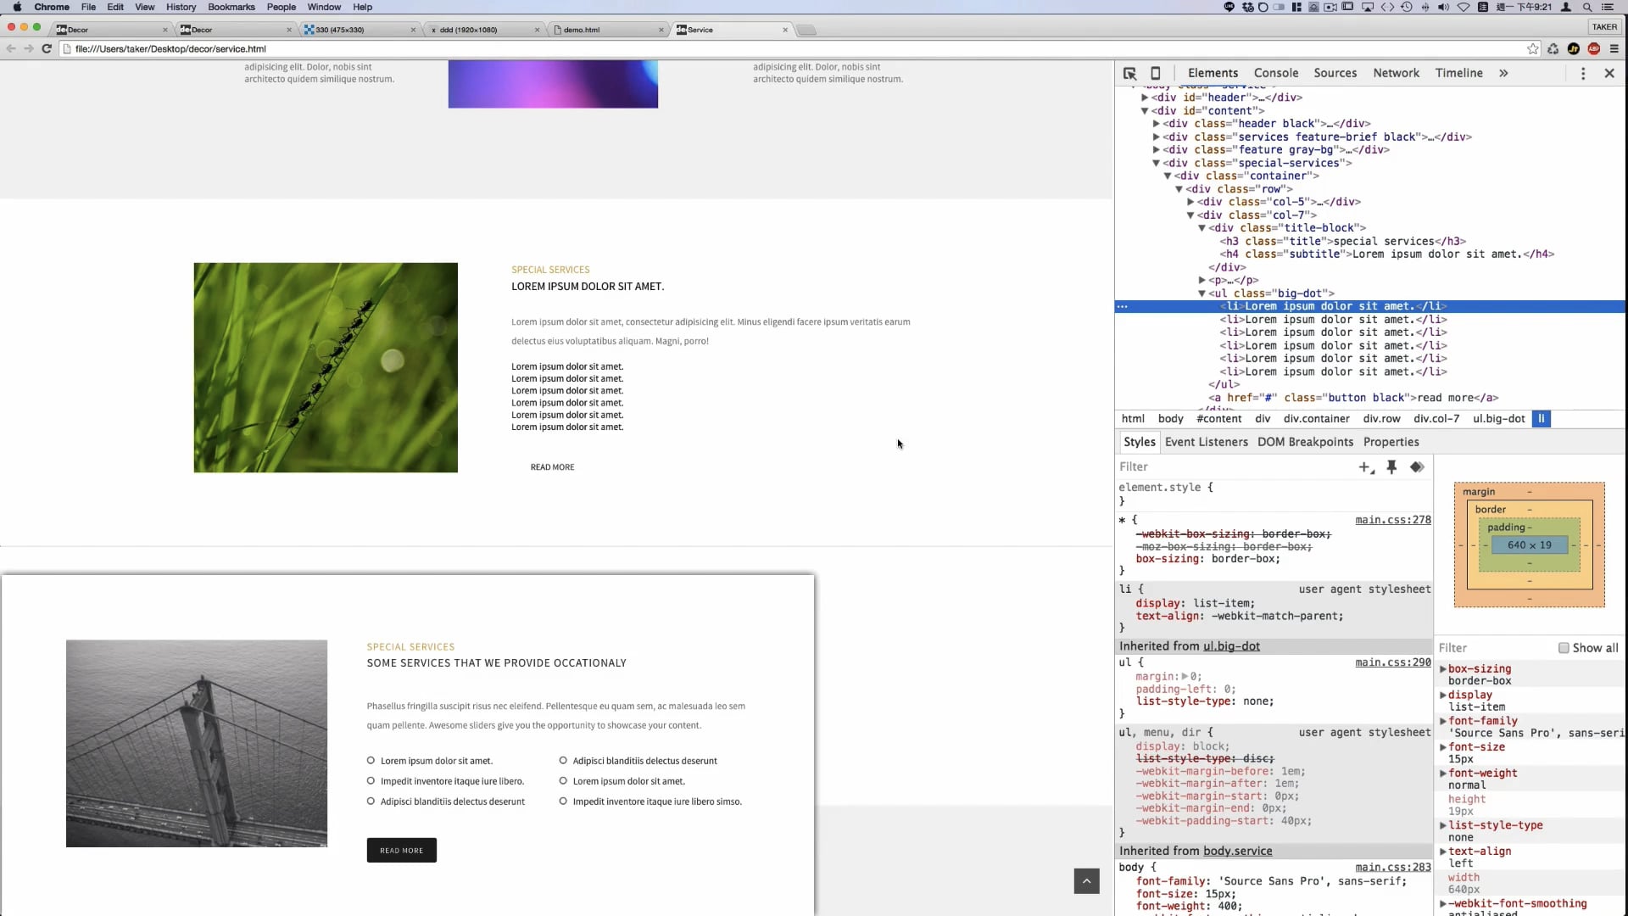Viewport: 1628px width, 916px height.
Task: Enable the Show all checkbox
Action: (x=1564, y=648)
